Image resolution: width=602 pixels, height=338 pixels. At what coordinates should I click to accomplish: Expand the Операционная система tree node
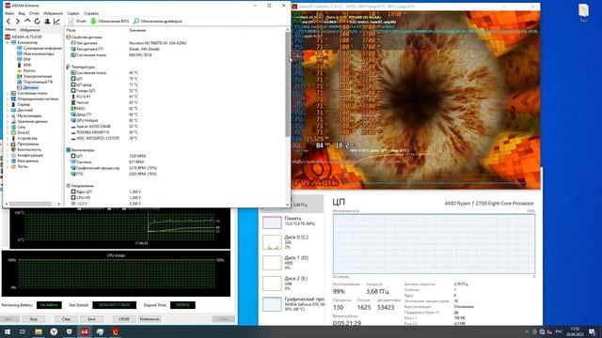tap(8, 99)
